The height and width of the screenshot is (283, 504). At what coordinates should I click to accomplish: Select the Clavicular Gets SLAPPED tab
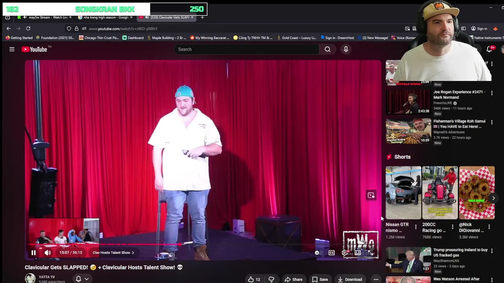point(166,17)
